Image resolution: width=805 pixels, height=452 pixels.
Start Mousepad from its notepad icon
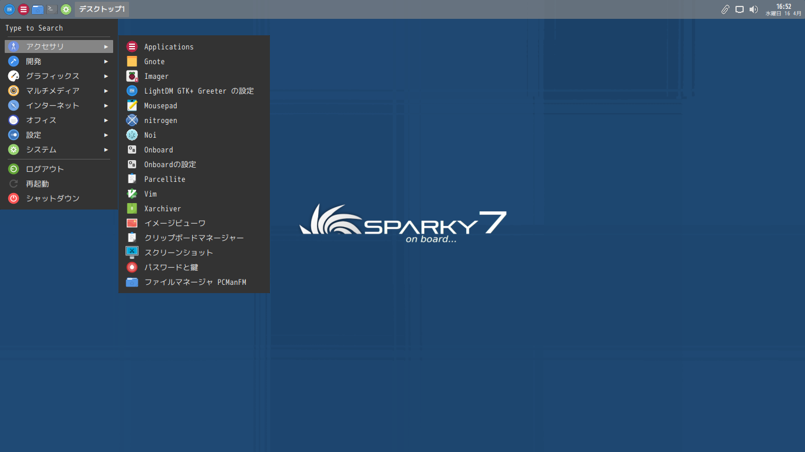(x=132, y=105)
